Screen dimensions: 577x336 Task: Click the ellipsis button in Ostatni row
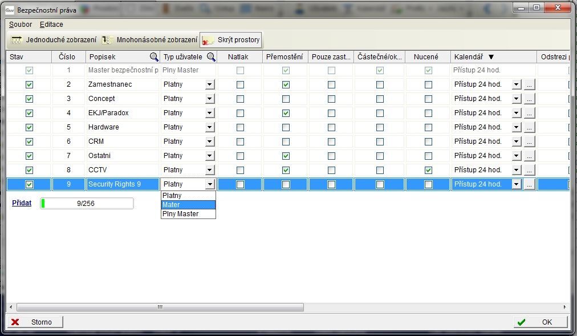(529, 156)
